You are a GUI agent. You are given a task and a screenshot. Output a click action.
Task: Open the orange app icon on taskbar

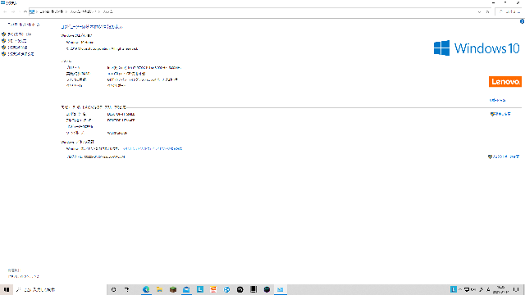[213, 289]
